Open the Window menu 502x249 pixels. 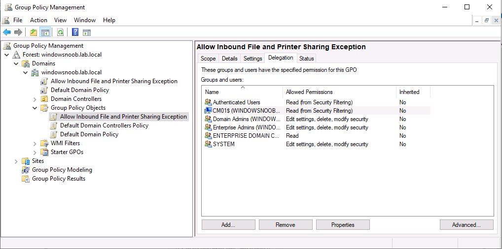[84, 20]
